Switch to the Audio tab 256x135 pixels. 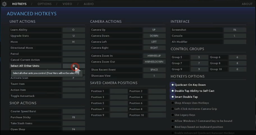tap(89, 4)
